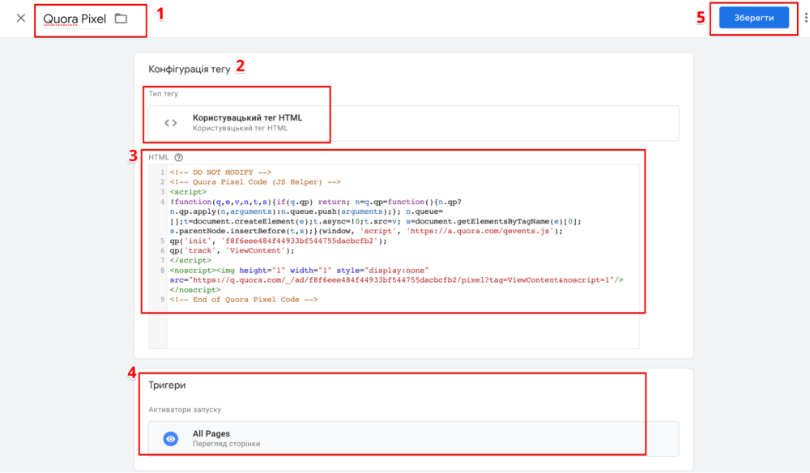Edit the tag name Quora Pixel

tap(75, 19)
